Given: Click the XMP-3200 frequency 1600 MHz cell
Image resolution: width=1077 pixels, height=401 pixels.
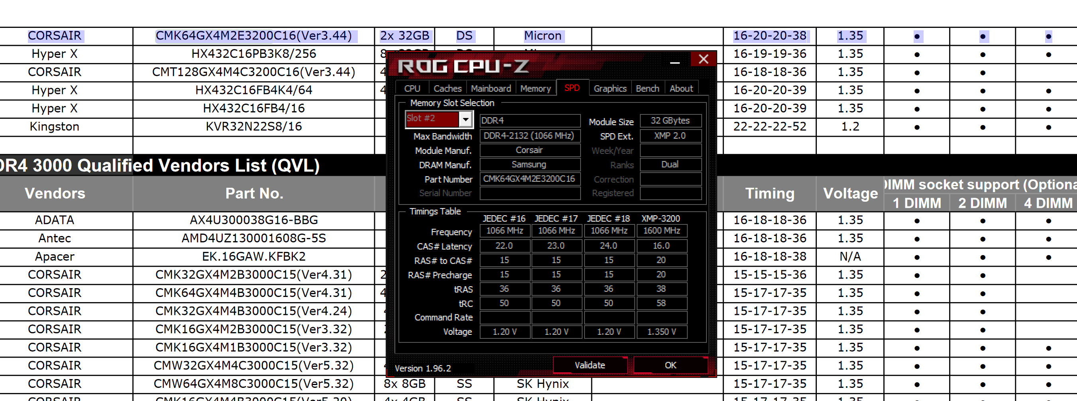Looking at the screenshot, I should [x=661, y=231].
